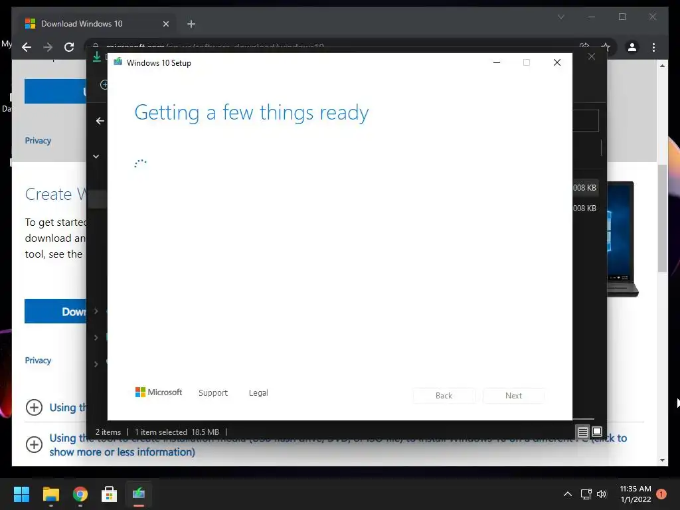Expand the first 'Using the' plus section
Viewport: 680px width, 510px height.
tap(34, 407)
